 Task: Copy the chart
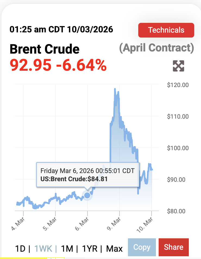click(142, 247)
